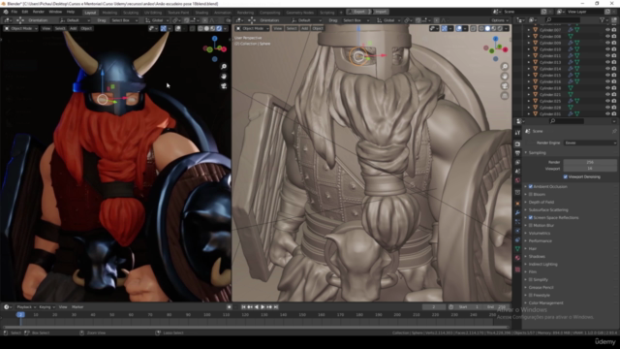
Task: Click Add menu in right viewport header
Action: 304,28
